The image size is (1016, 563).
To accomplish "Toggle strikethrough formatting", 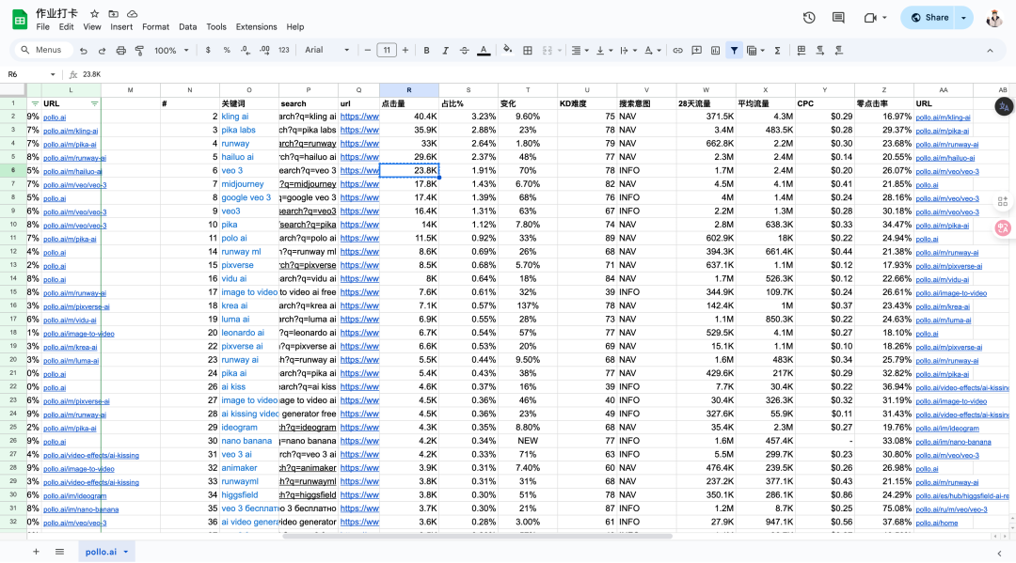I will tap(464, 51).
